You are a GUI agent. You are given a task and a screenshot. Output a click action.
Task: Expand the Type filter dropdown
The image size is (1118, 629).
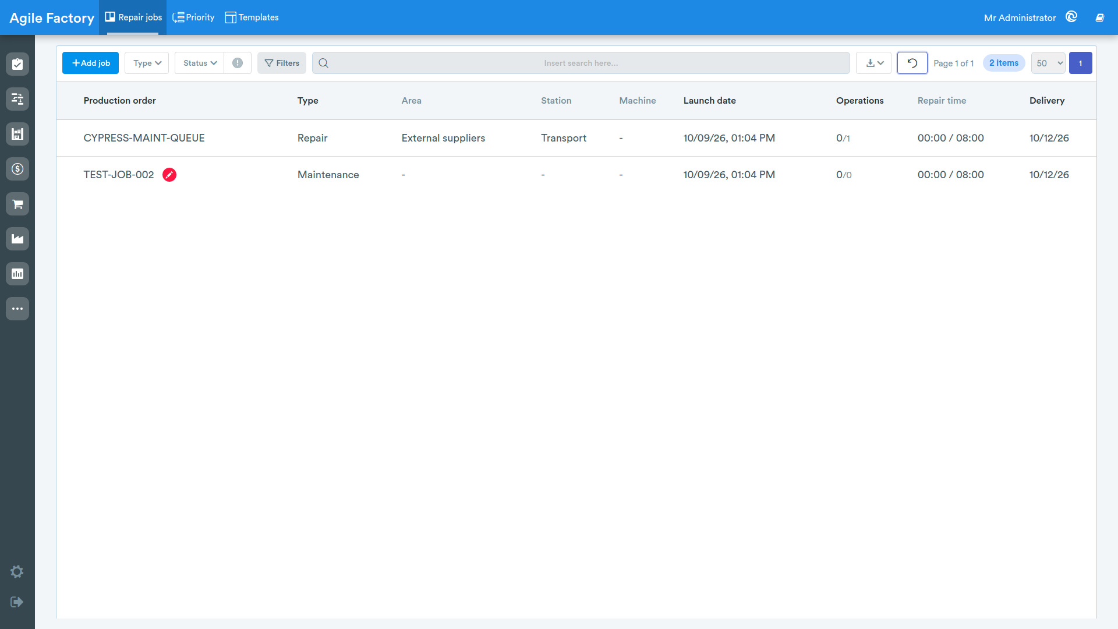coord(147,63)
